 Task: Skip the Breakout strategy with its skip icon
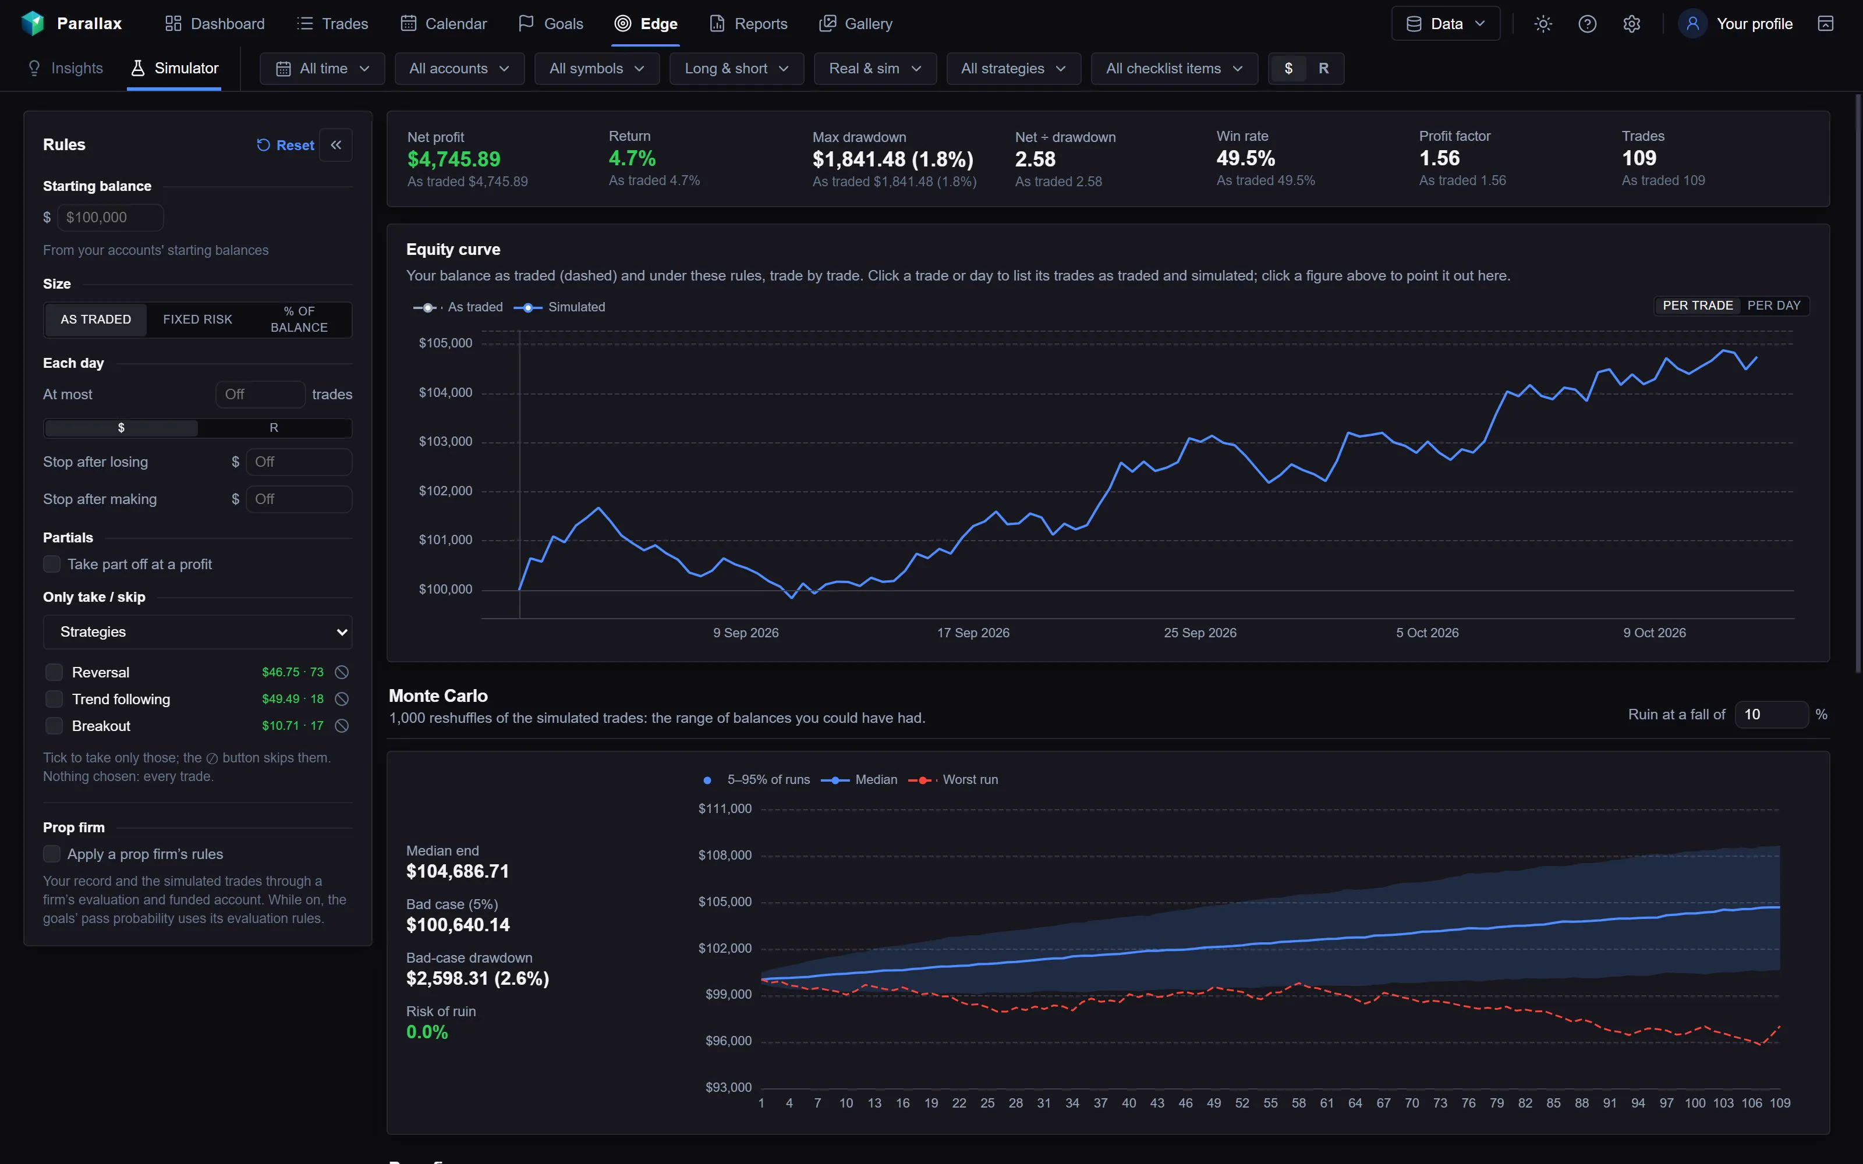pyautogui.click(x=342, y=726)
